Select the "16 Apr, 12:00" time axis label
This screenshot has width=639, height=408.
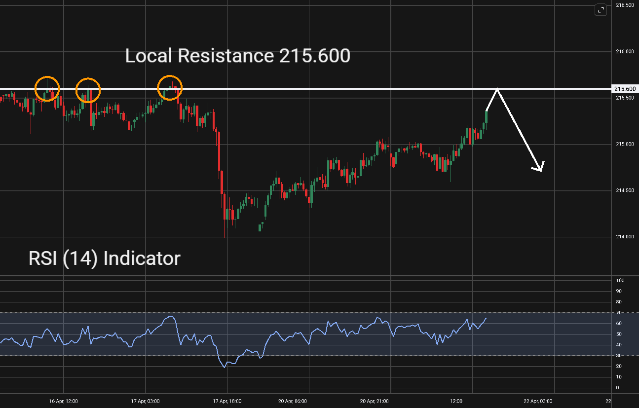(x=64, y=401)
